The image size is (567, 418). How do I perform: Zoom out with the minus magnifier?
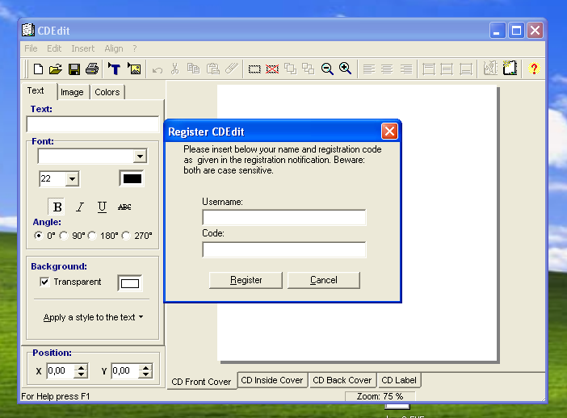pyautogui.click(x=327, y=69)
